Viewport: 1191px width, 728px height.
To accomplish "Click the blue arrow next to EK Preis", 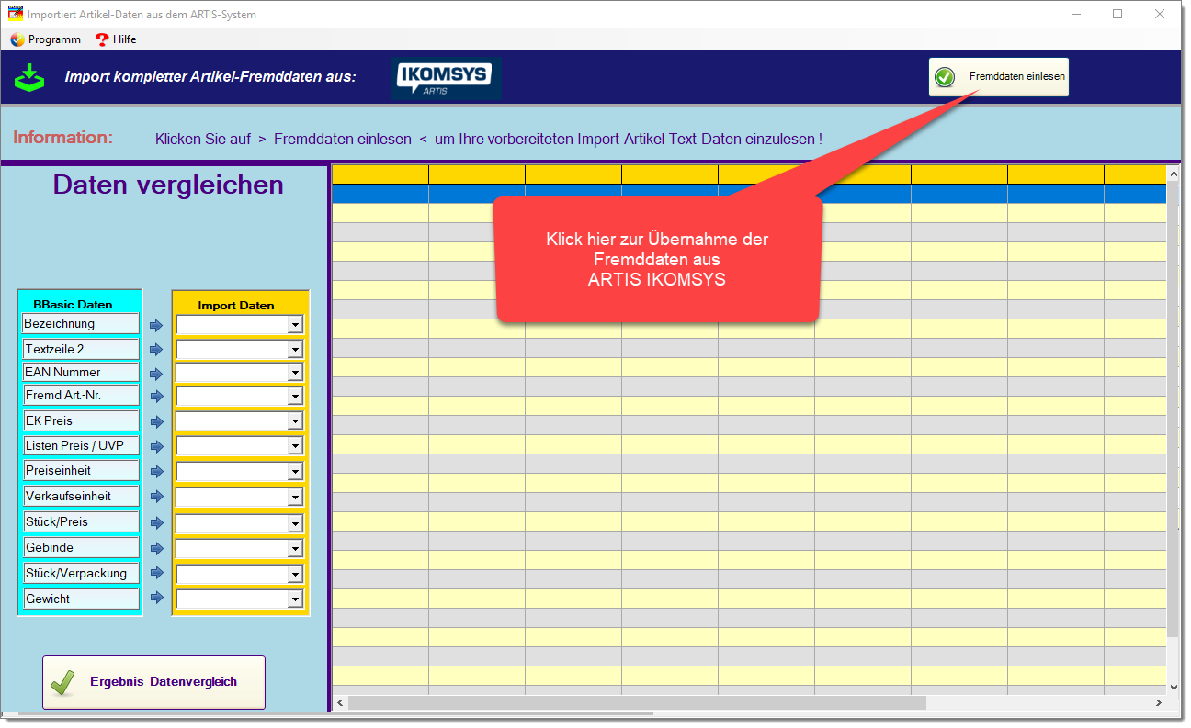I will [155, 422].
